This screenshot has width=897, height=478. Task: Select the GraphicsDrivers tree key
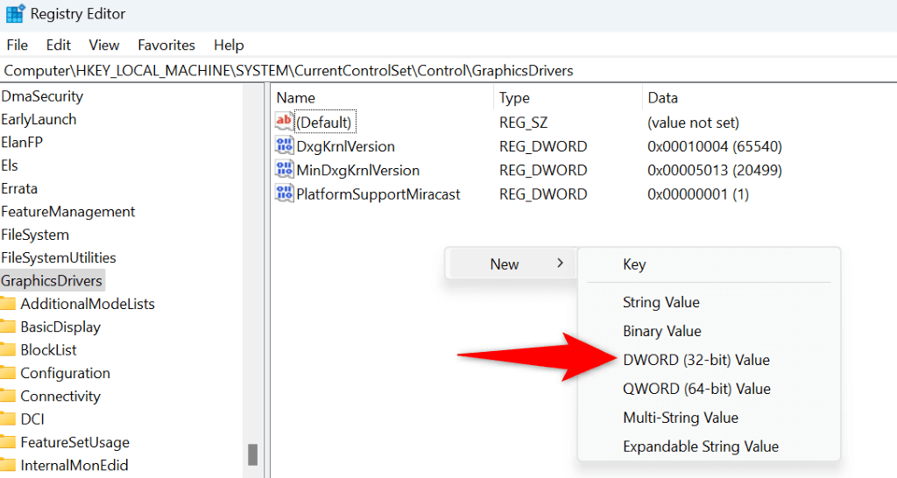point(52,281)
